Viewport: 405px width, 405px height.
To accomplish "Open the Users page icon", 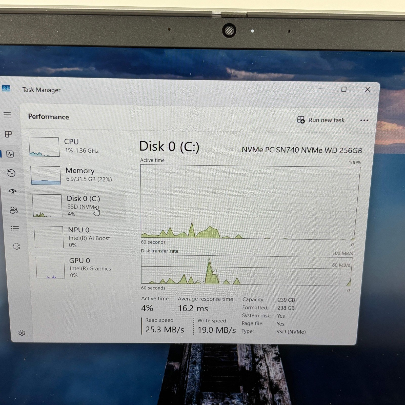I will click(x=14, y=210).
